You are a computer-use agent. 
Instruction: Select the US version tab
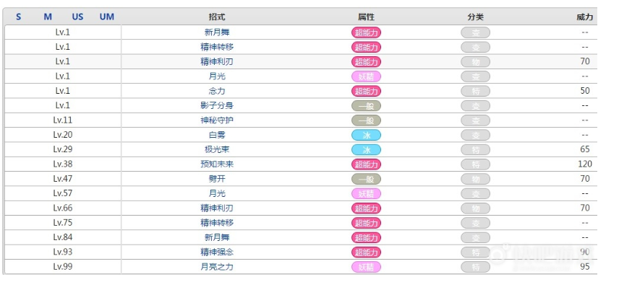pyautogui.click(x=78, y=17)
